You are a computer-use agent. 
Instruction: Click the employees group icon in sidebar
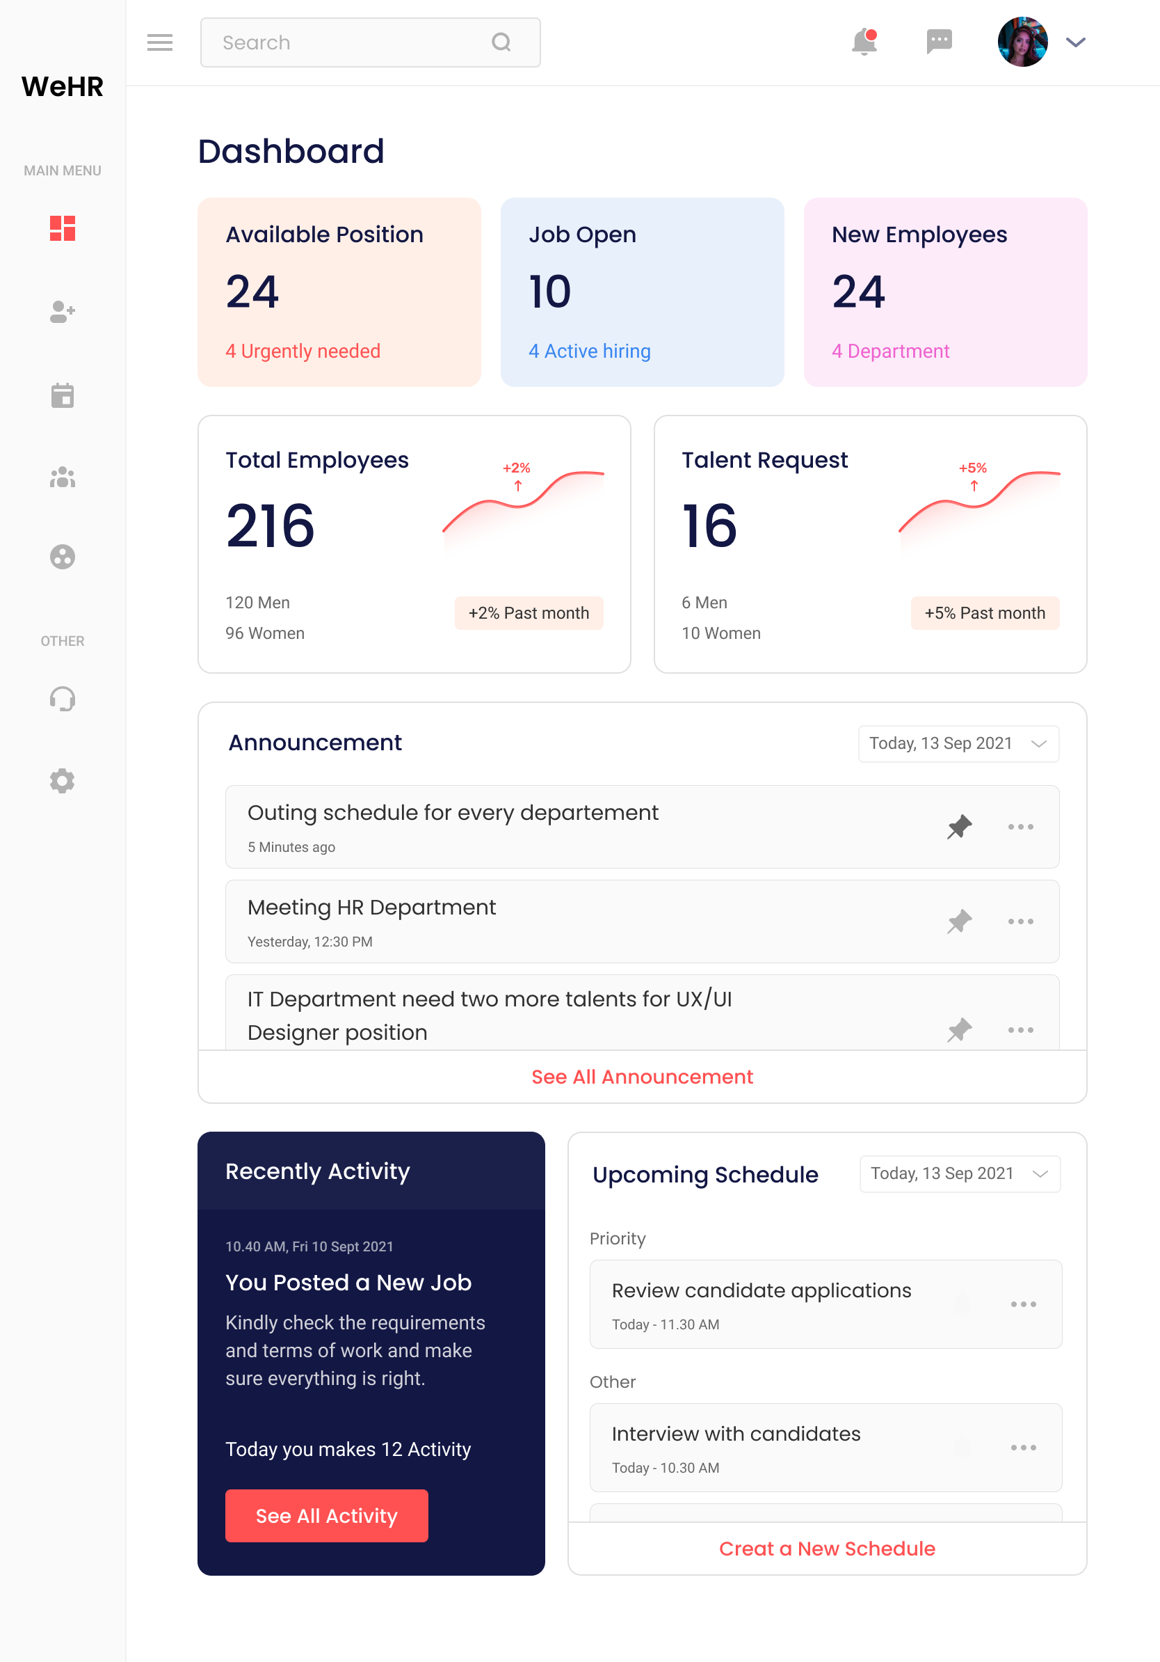tap(62, 476)
